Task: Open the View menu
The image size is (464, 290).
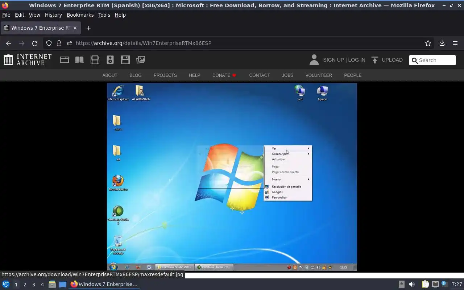Action: [34, 15]
